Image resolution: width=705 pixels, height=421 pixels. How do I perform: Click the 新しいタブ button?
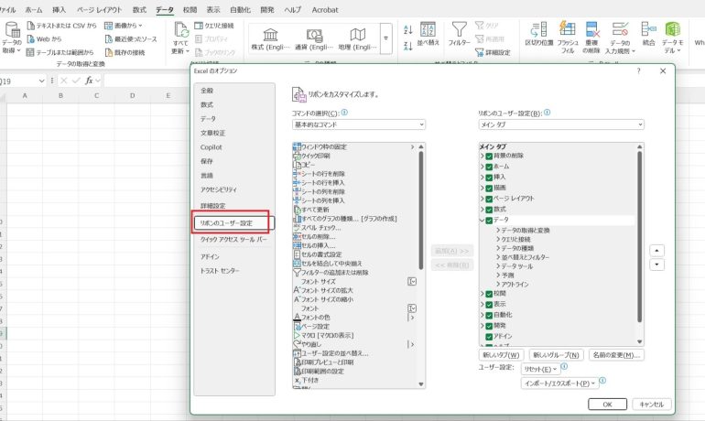500,354
